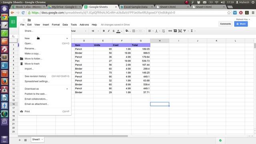Click the Total header cell
This screenshot has height=144, width=256.
[x=141, y=45]
